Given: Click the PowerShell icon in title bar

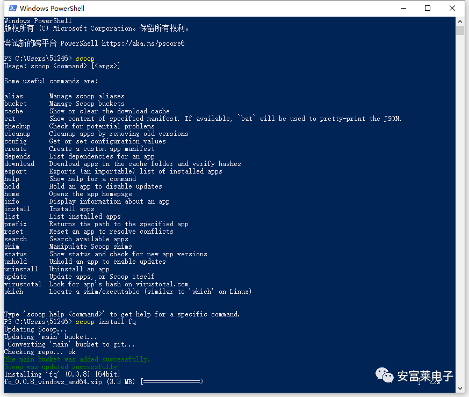Looking at the screenshot, I should tap(12, 8).
